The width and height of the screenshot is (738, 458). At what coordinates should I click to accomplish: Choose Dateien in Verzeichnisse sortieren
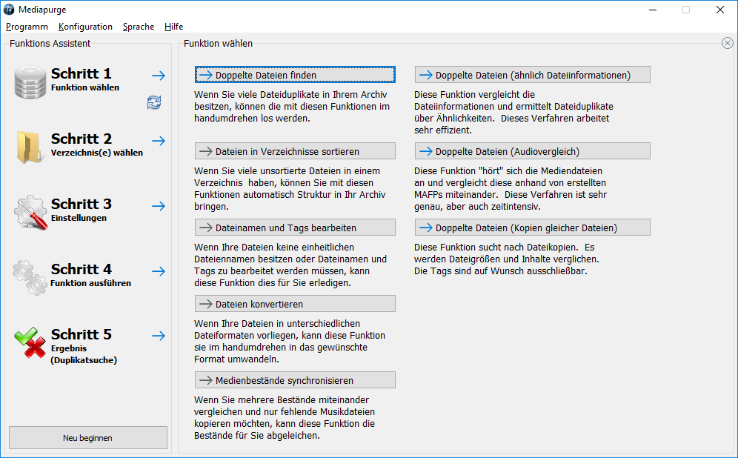pos(294,150)
